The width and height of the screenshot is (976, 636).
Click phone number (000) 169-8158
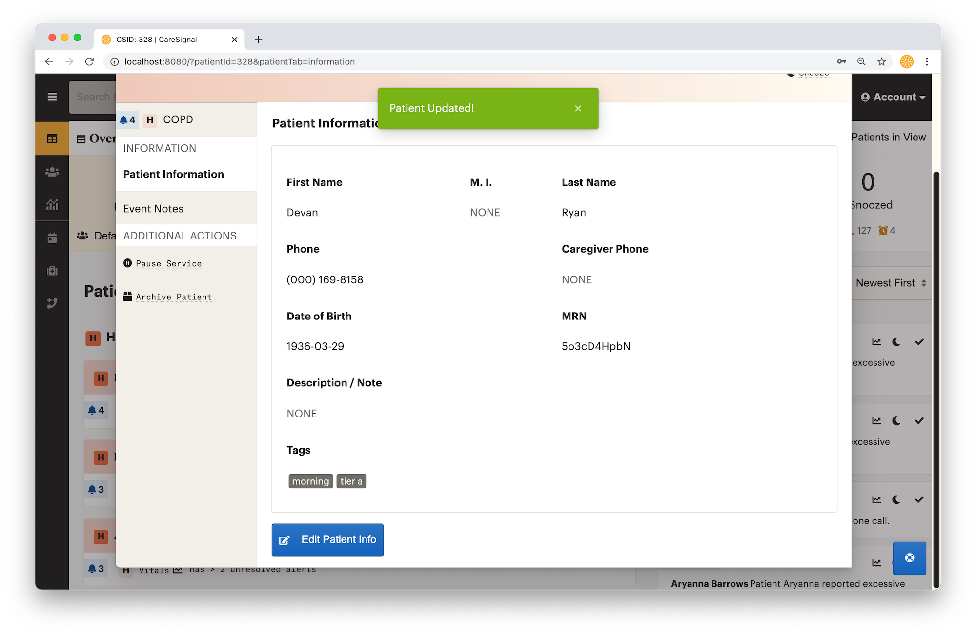coord(325,279)
